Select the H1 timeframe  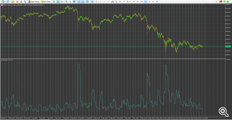click(146, 2)
